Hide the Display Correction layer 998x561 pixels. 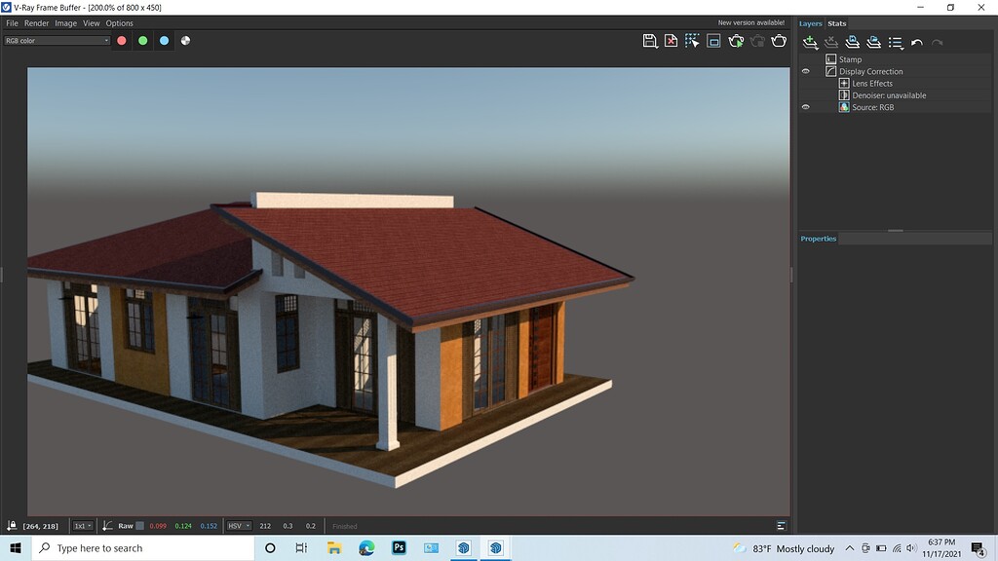[805, 70]
